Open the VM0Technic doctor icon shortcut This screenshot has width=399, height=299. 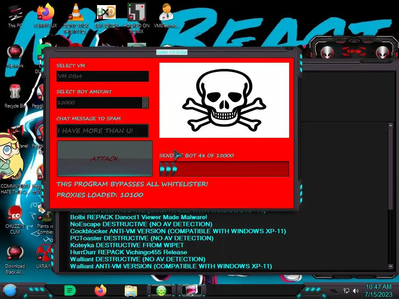tap(166, 16)
